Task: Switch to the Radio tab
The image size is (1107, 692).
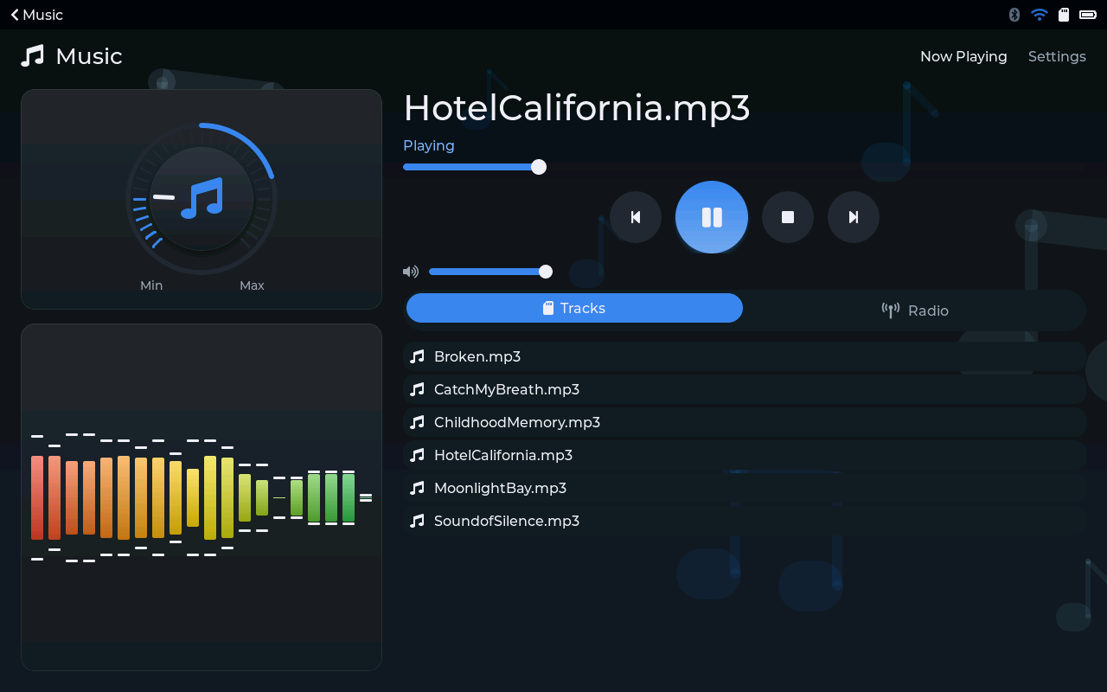Action: pyautogui.click(x=914, y=311)
